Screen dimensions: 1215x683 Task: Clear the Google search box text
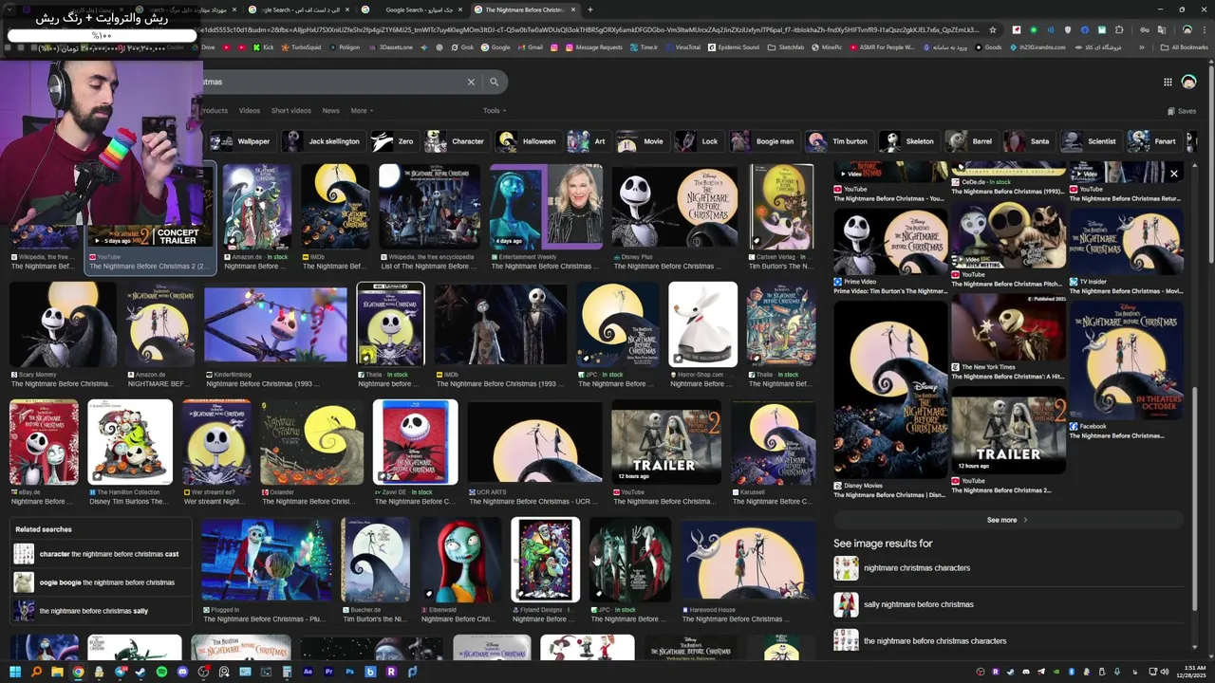pyautogui.click(x=471, y=82)
